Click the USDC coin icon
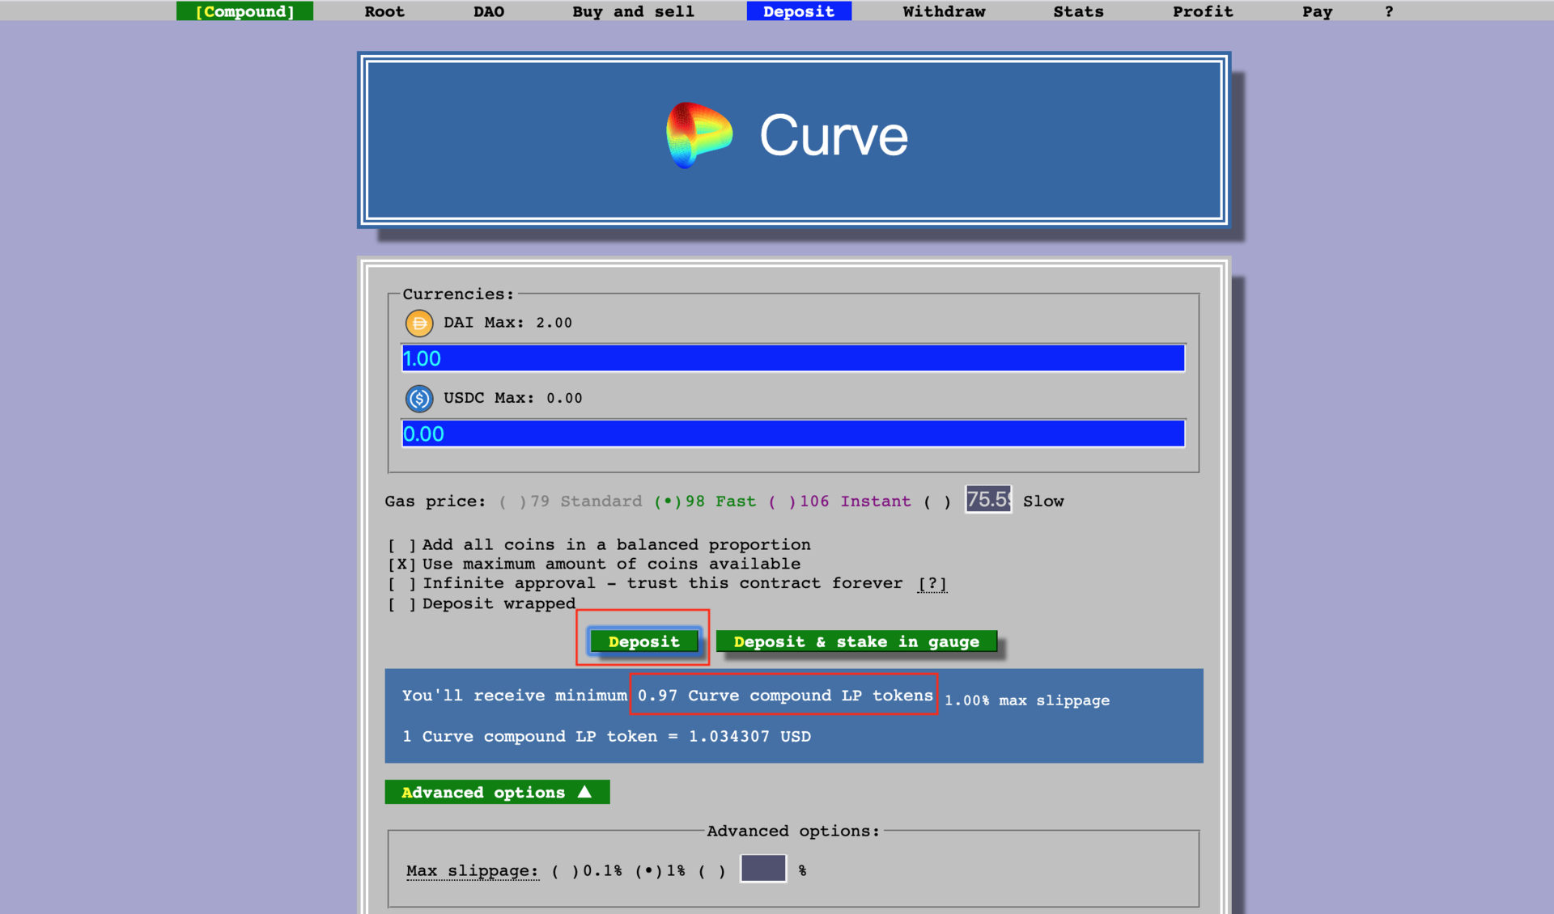1554x914 pixels. point(418,398)
